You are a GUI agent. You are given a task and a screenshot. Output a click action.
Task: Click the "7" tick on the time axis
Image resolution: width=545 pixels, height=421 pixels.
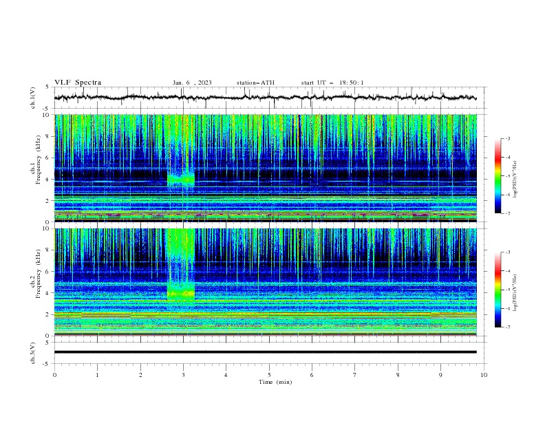(x=355, y=375)
